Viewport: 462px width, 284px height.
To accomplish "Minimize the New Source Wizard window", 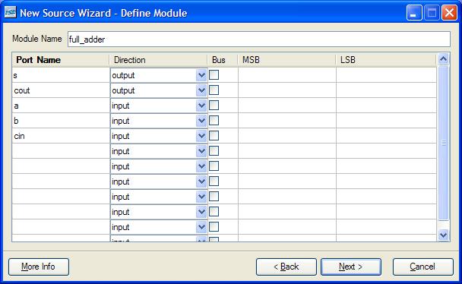I will point(414,13).
